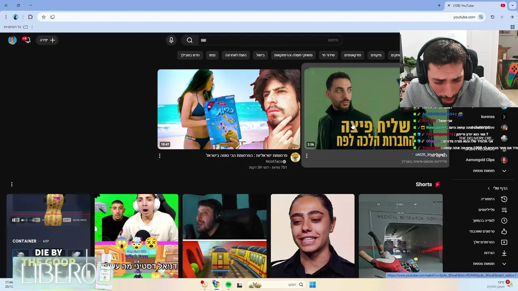The height and width of the screenshot is (291, 518).
Task: Open options menu for NotATaco video
Action: point(159,156)
